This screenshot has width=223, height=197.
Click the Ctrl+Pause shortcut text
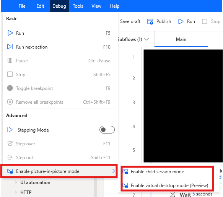[x=99, y=61]
